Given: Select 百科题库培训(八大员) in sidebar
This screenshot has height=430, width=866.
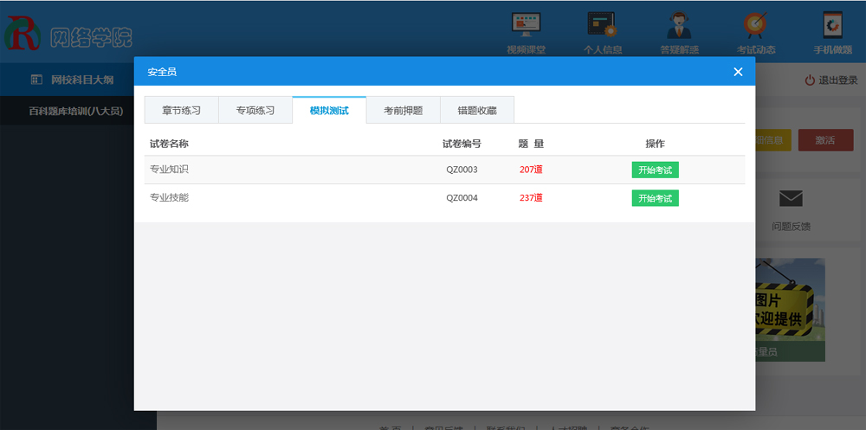Looking at the screenshot, I should click(76, 111).
